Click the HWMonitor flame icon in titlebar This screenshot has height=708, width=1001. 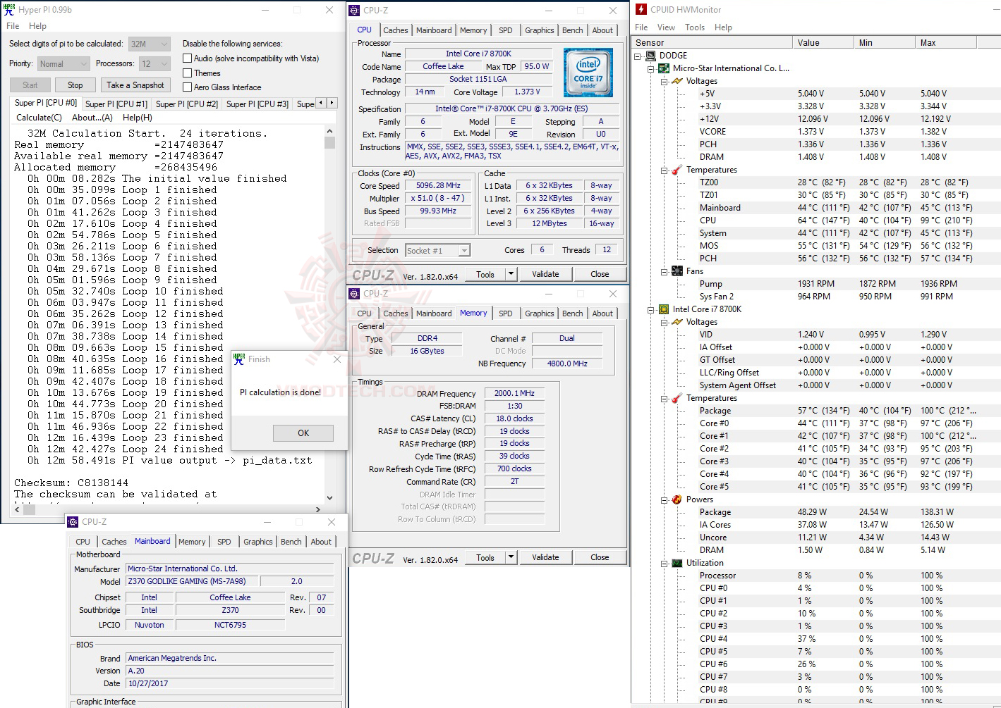(641, 9)
